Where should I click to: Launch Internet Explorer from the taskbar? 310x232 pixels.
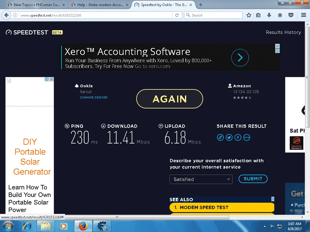[27, 226]
